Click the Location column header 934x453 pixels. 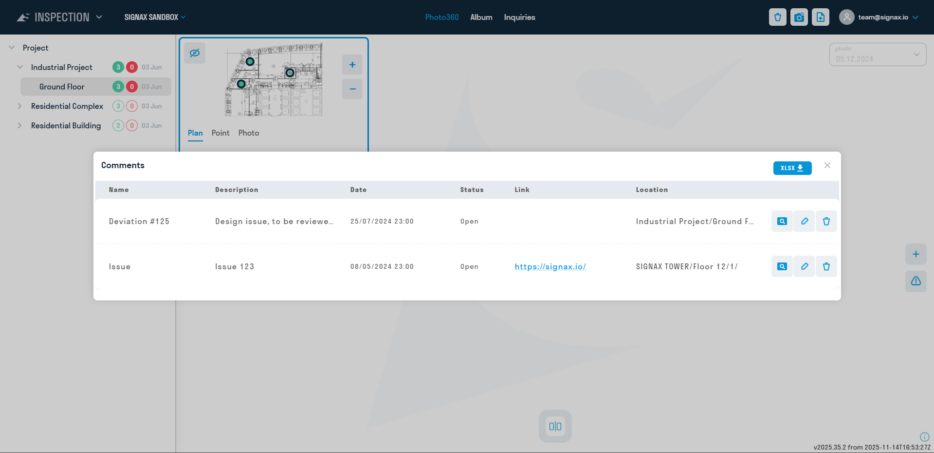pos(652,190)
